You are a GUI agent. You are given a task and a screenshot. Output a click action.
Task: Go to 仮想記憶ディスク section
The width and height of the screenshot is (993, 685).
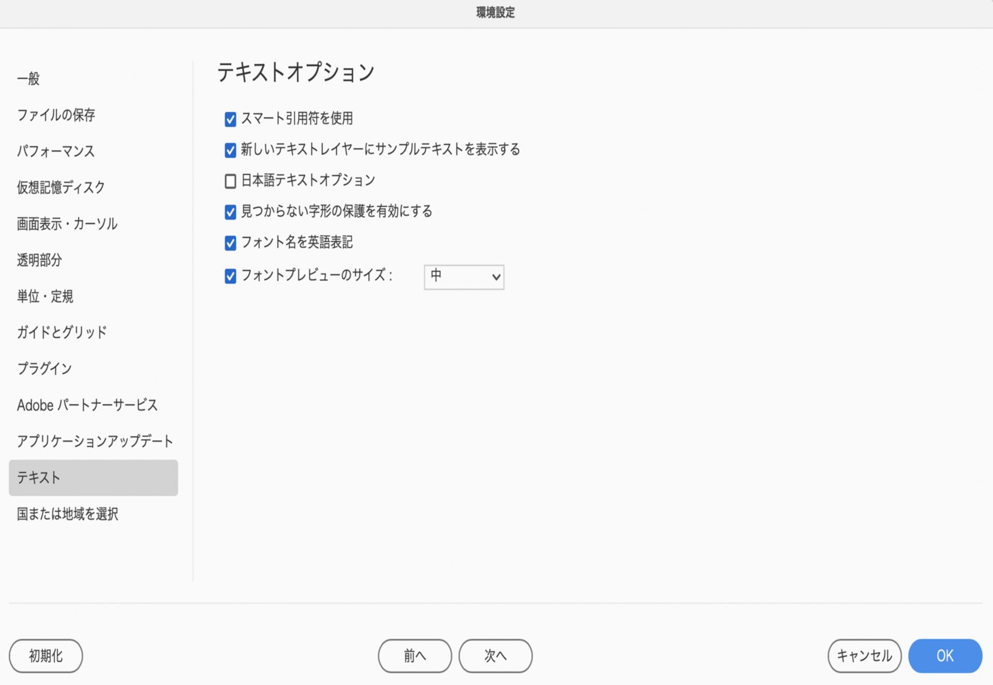click(61, 187)
